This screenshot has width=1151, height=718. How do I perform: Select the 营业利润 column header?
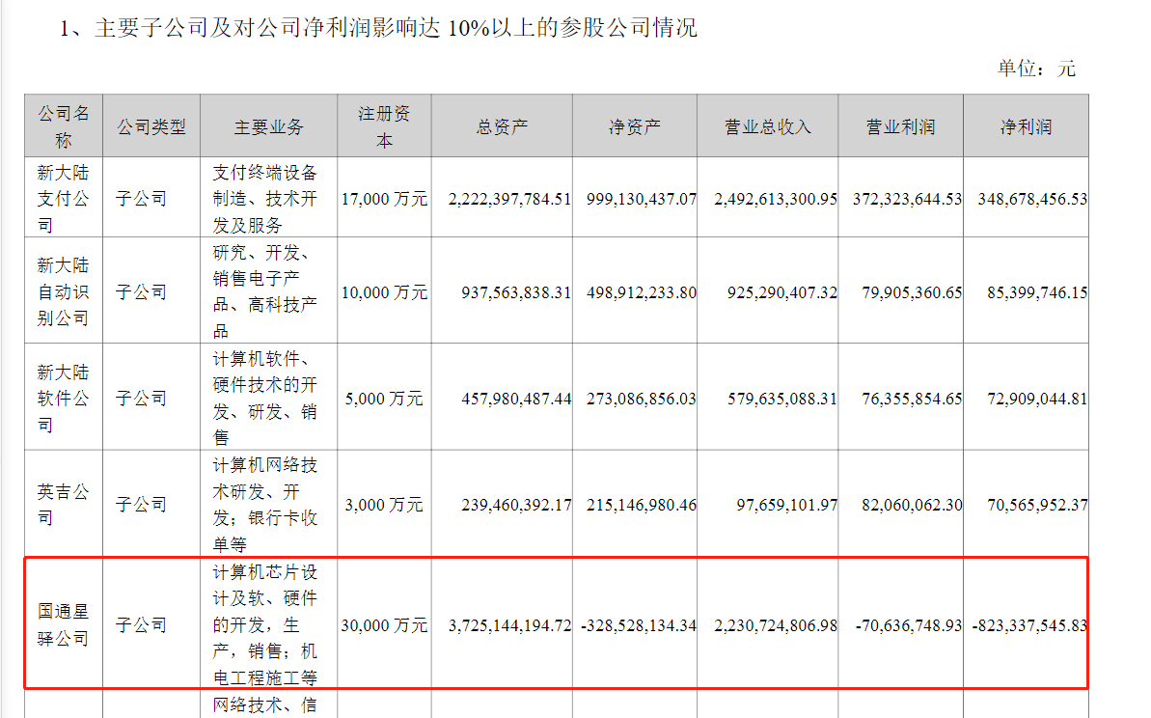[x=901, y=125]
